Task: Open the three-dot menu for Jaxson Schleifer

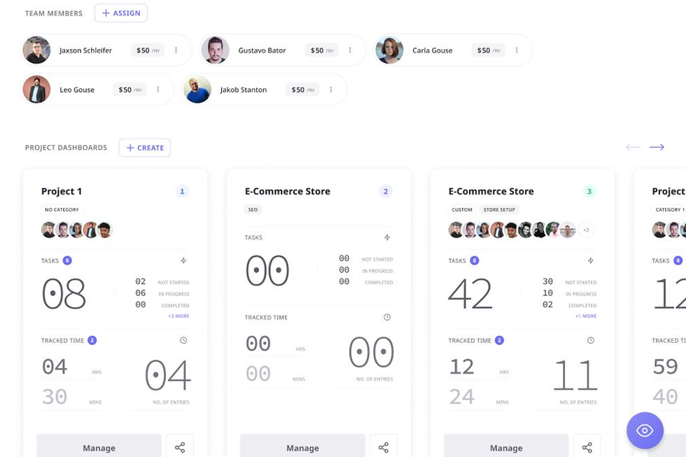Action: (x=176, y=50)
